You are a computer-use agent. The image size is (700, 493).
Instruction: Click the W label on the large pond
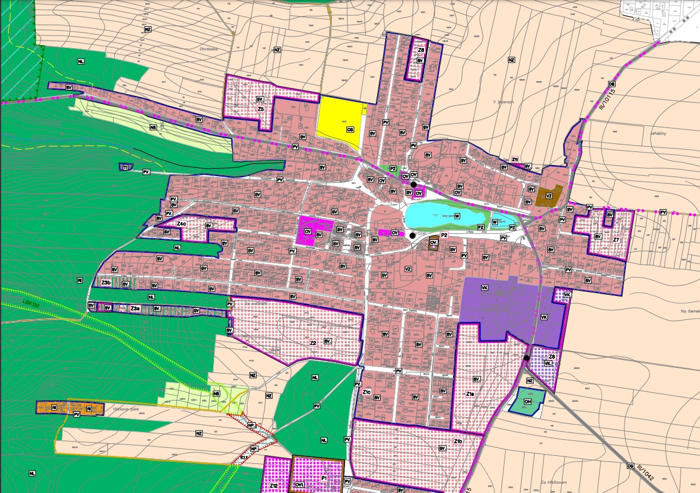[x=457, y=216]
